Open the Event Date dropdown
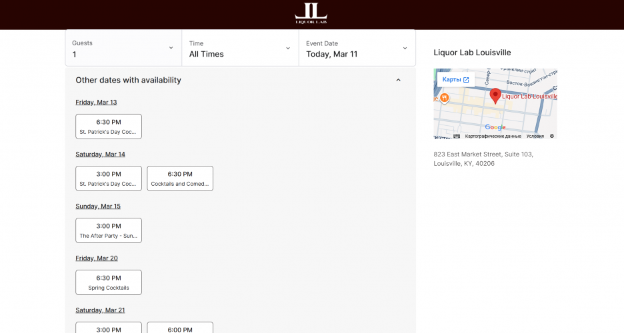Viewport: 624px width, 333px height. click(357, 48)
